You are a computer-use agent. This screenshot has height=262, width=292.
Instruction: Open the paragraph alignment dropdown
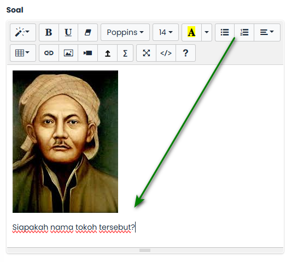pyautogui.click(x=267, y=32)
